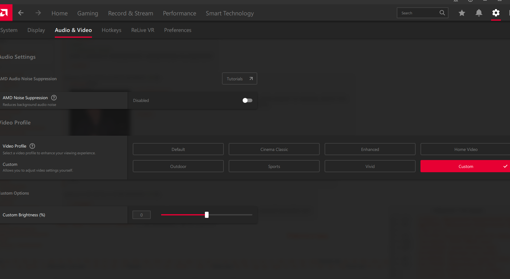Open settings gear icon
The height and width of the screenshot is (279, 510).
coord(496,13)
